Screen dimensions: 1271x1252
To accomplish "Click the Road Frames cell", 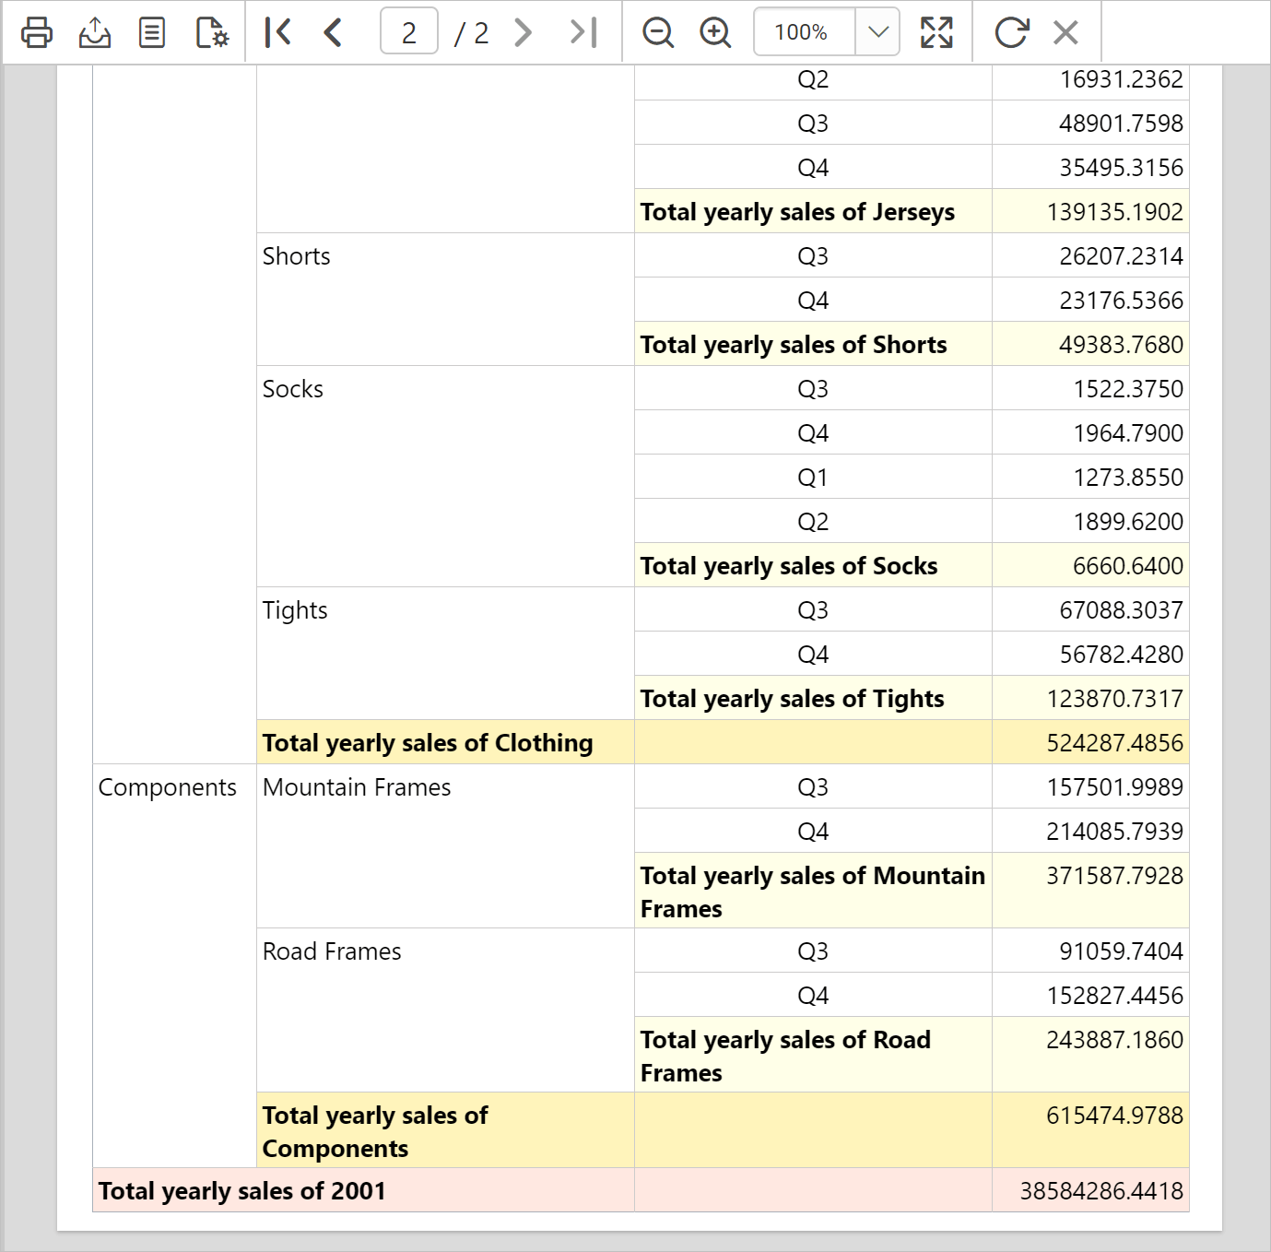I will [x=445, y=1010].
